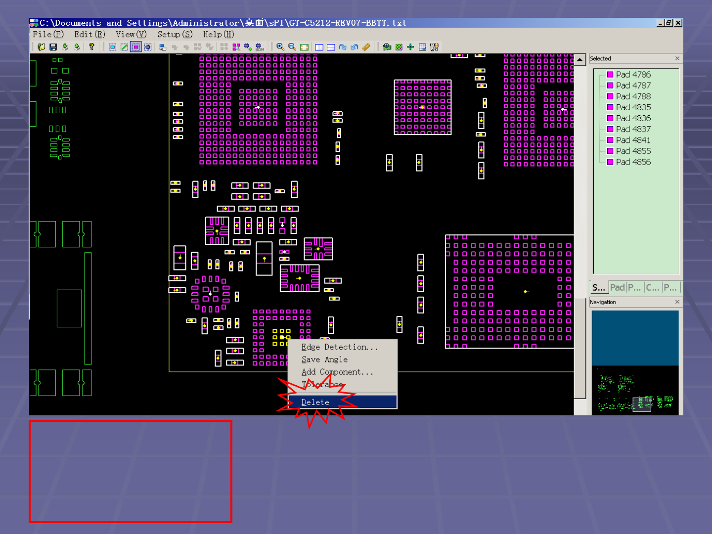
Task: Open the Setup menu
Action: [175, 35]
